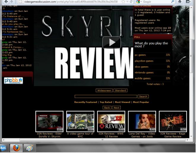This screenshot has height=153, width=196.
Task: Open the Most Popular videos tab
Action: [141, 102]
